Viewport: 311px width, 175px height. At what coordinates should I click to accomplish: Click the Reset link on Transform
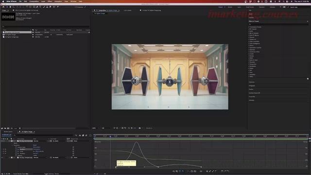[x=35, y=145]
